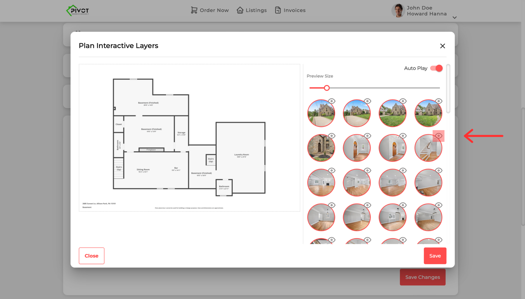Screen dimensions: 525x299
Task: Select the orange front door interior thumbnail
Action: point(357,148)
